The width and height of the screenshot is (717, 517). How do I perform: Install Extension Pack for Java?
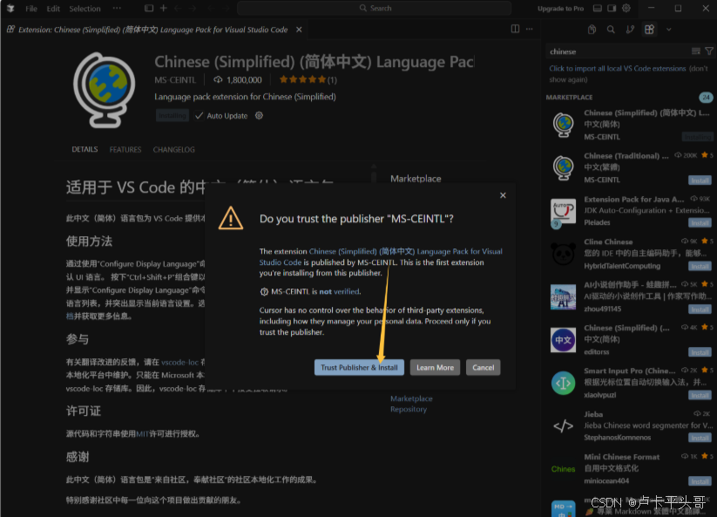[700, 223]
